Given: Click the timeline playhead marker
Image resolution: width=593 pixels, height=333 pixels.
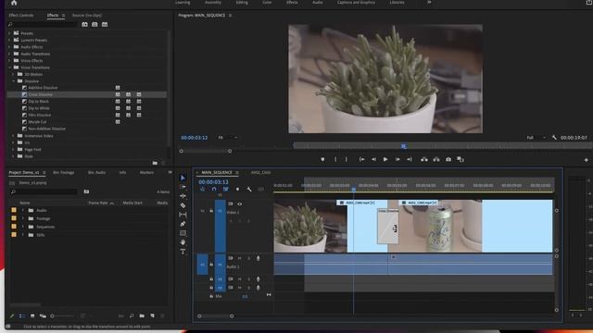Looking at the screenshot, I should 354,189.
